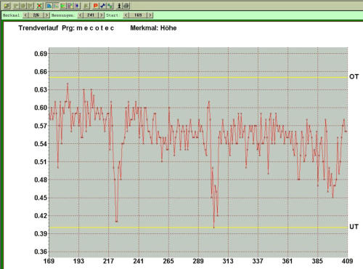Click the blue diamond with vertical line icon
Screen dimensions: 363x269
[x=77, y=6]
